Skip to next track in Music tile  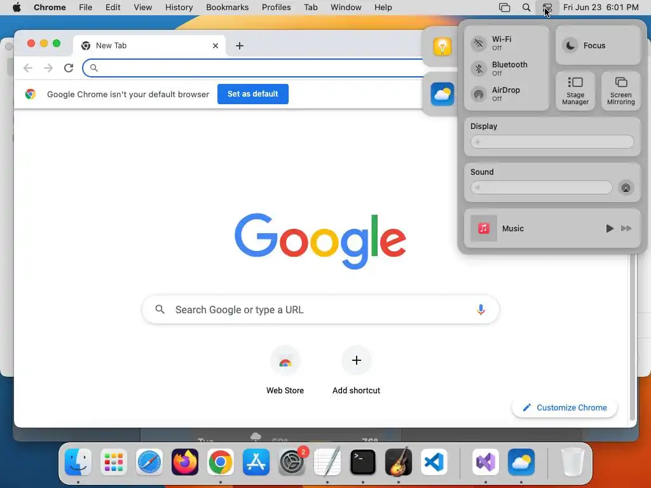tap(626, 228)
